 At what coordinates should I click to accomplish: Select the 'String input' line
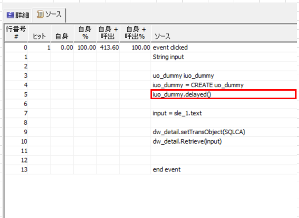coord(168,57)
